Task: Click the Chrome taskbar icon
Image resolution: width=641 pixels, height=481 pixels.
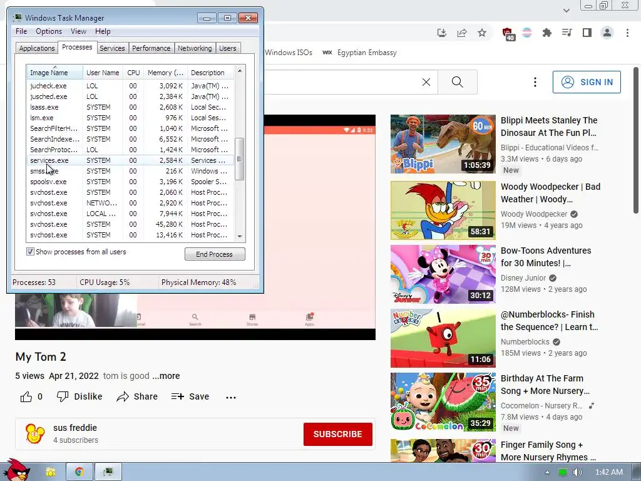Action: 79,472
